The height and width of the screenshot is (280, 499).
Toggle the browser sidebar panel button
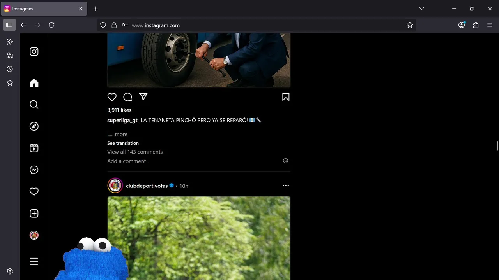pyautogui.click(x=9, y=25)
